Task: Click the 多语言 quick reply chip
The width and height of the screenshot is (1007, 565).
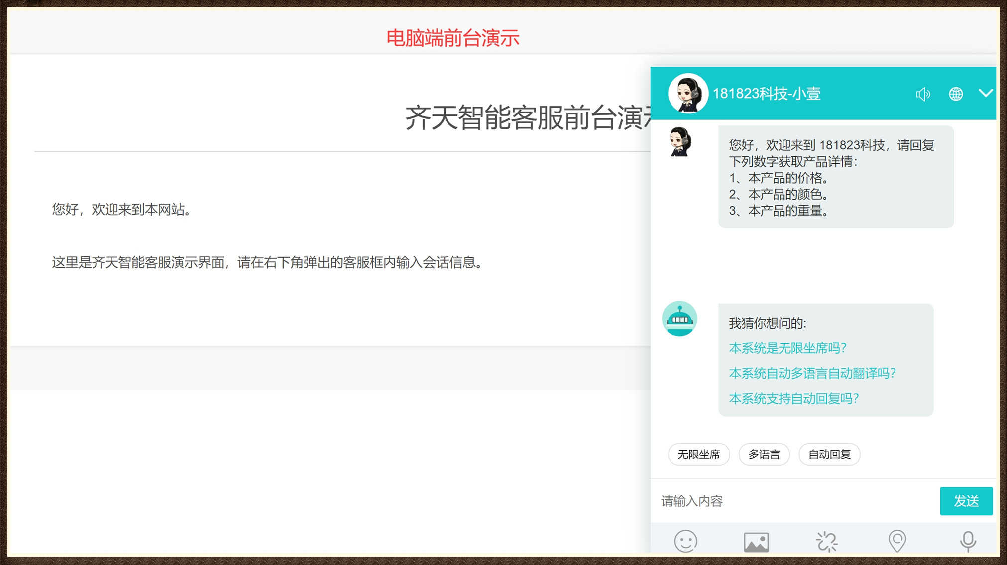Action: (764, 454)
